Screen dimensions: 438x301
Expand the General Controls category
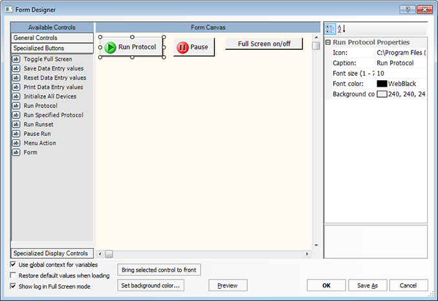pos(52,38)
